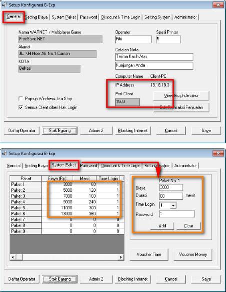Screen dimensions: 226x292
Task: Close the lower Setup Konfigurasi window
Action: coord(218,153)
